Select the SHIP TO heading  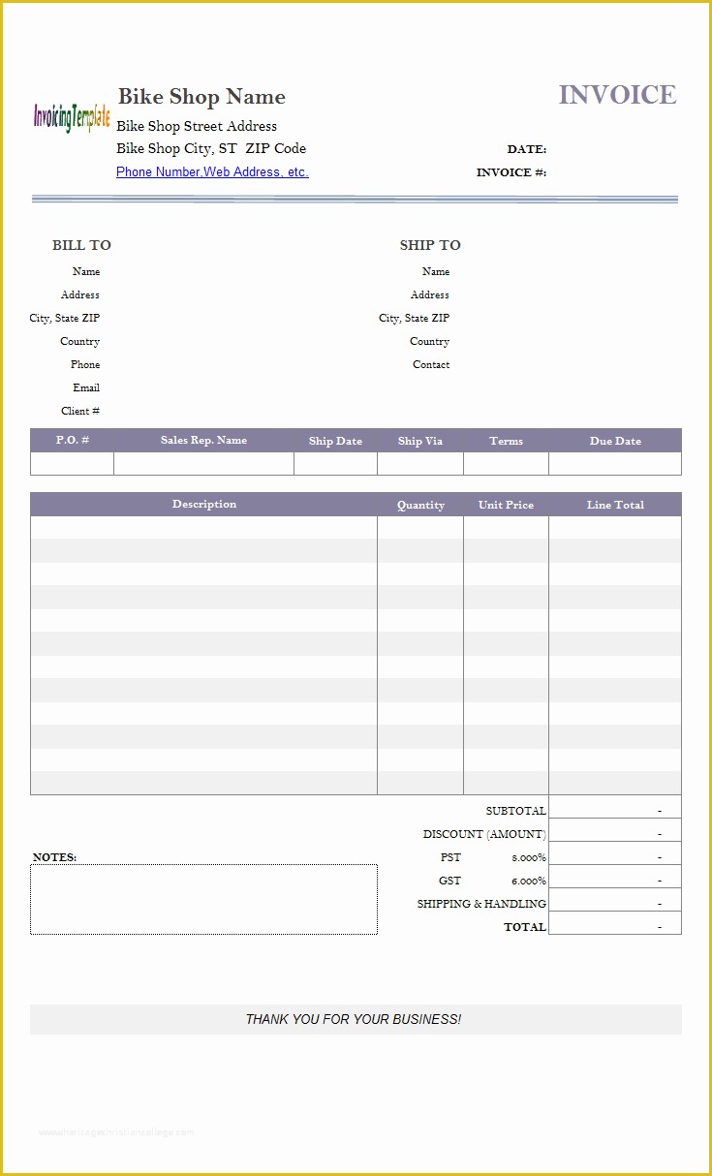coord(430,245)
